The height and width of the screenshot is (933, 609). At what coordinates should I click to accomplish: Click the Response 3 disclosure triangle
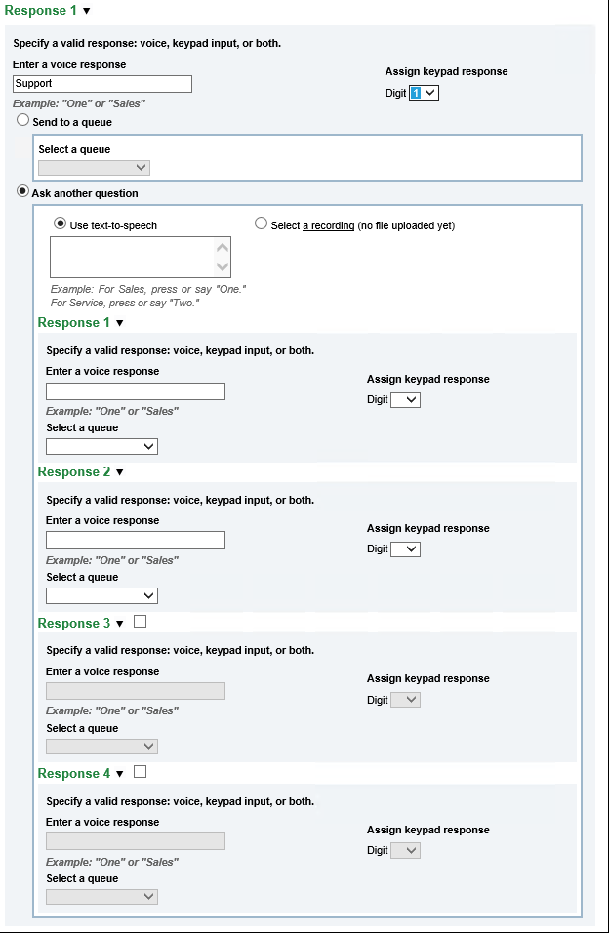[x=119, y=624]
